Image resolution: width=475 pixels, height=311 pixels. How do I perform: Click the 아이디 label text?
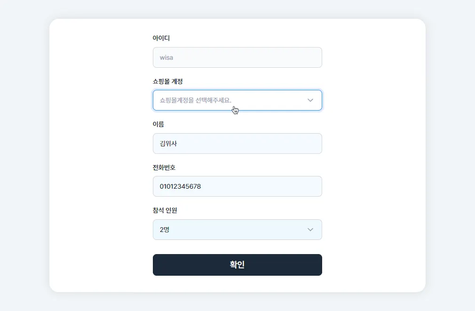click(x=161, y=38)
